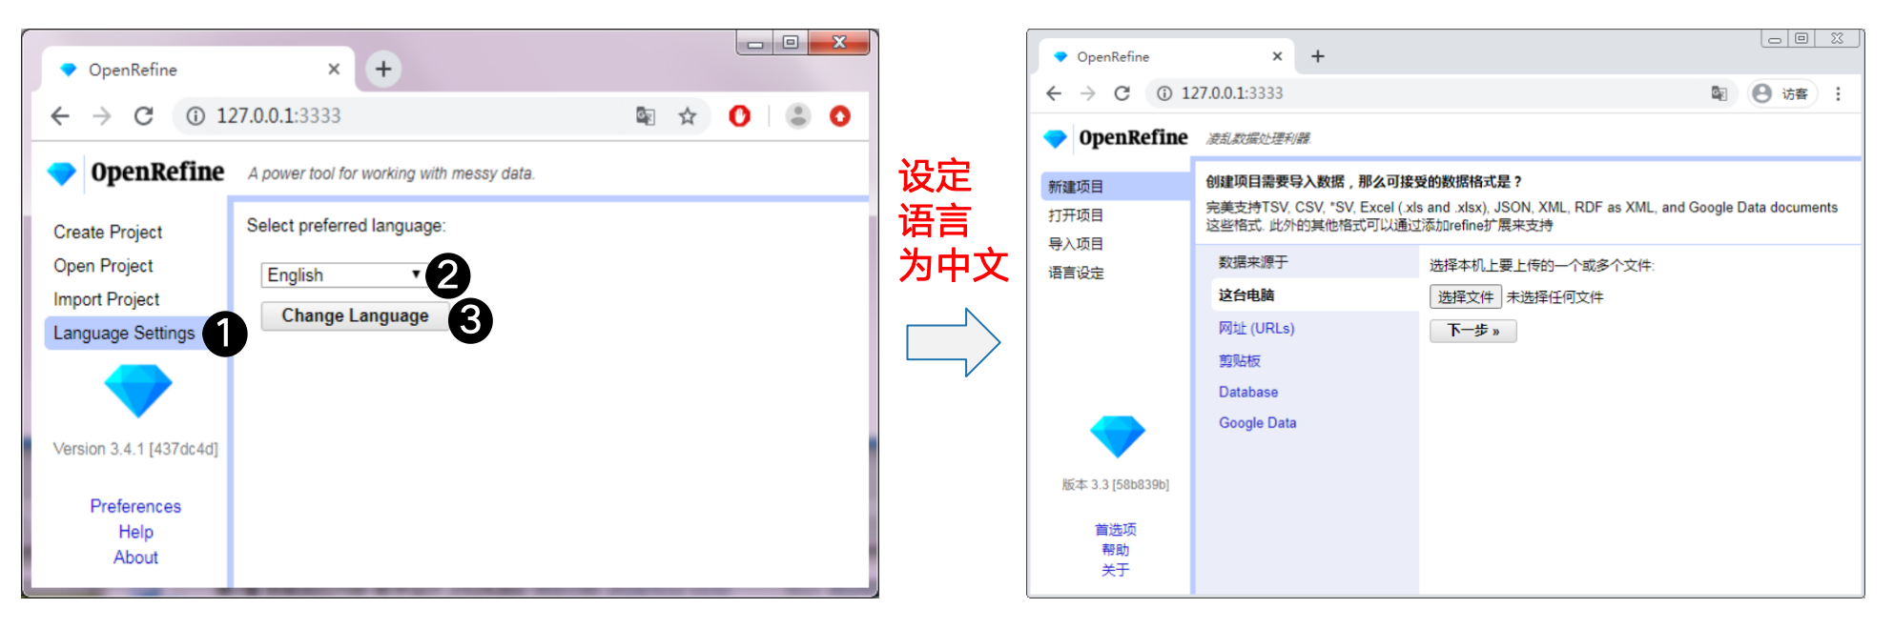Click OpenRefine title text in right window
1894x629 pixels.
(x=1133, y=138)
